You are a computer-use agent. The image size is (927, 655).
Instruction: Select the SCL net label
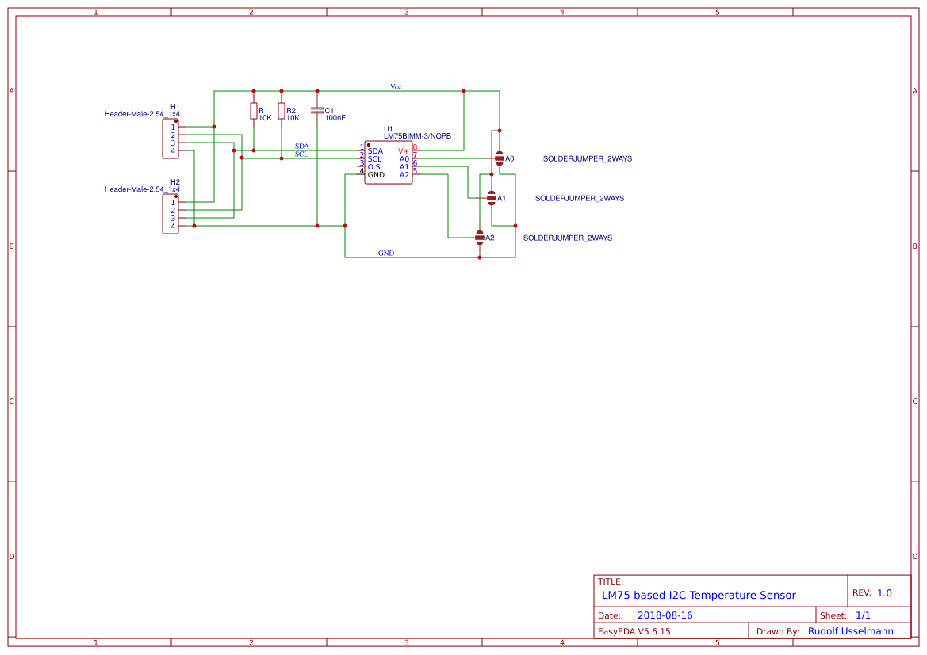point(300,154)
